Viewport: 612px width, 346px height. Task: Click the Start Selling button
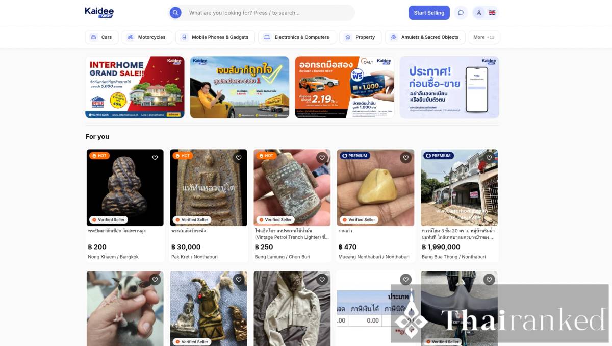point(429,13)
